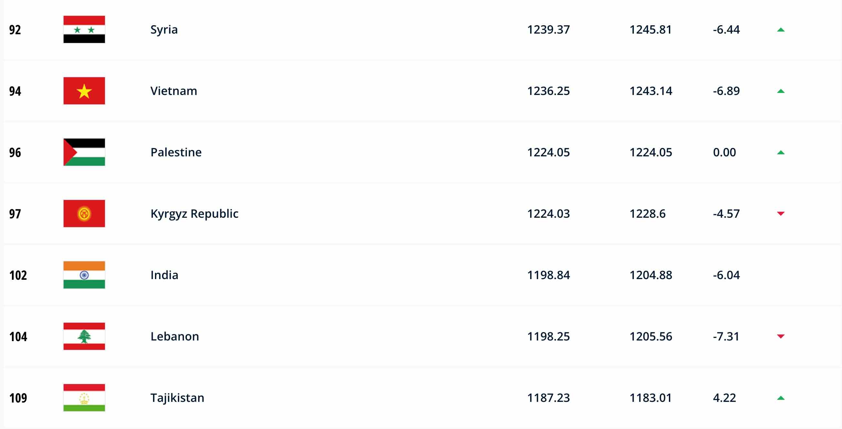Click the India flag icon
842x429 pixels.
tap(84, 275)
